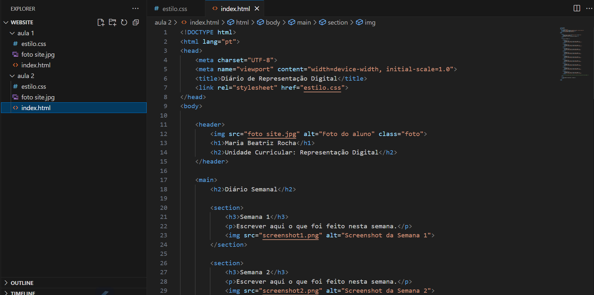Click line number 9 in the gutter
Image resolution: width=594 pixels, height=295 pixels.
coord(165,106)
